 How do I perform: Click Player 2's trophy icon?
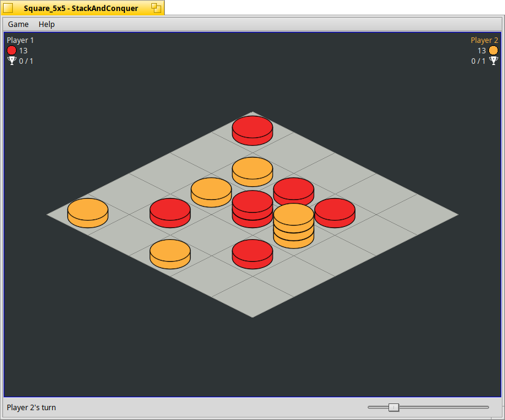coord(493,61)
